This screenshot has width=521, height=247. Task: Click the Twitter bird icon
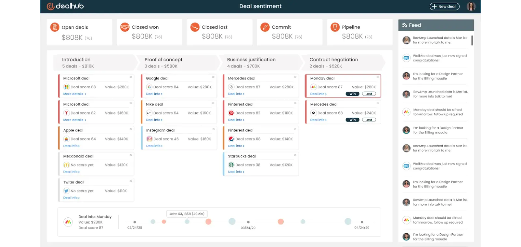66,191
